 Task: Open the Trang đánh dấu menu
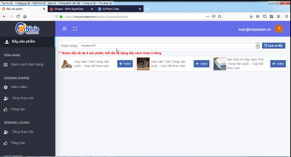[x=69, y=3]
